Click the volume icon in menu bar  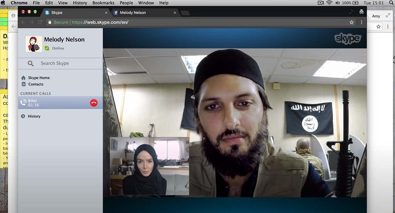pos(337,3)
